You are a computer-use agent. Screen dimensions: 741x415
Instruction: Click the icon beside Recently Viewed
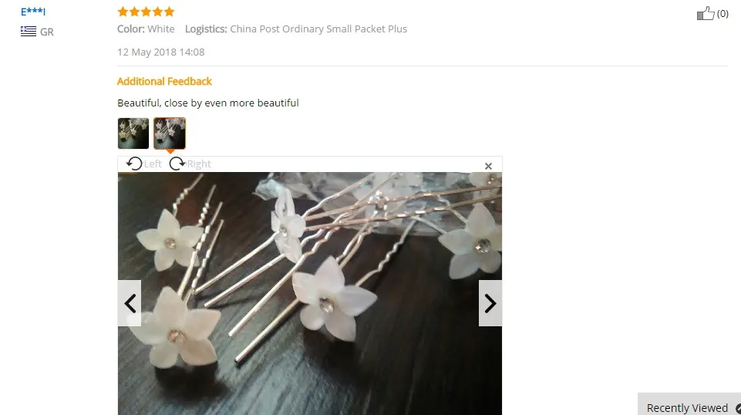tap(738, 408)
